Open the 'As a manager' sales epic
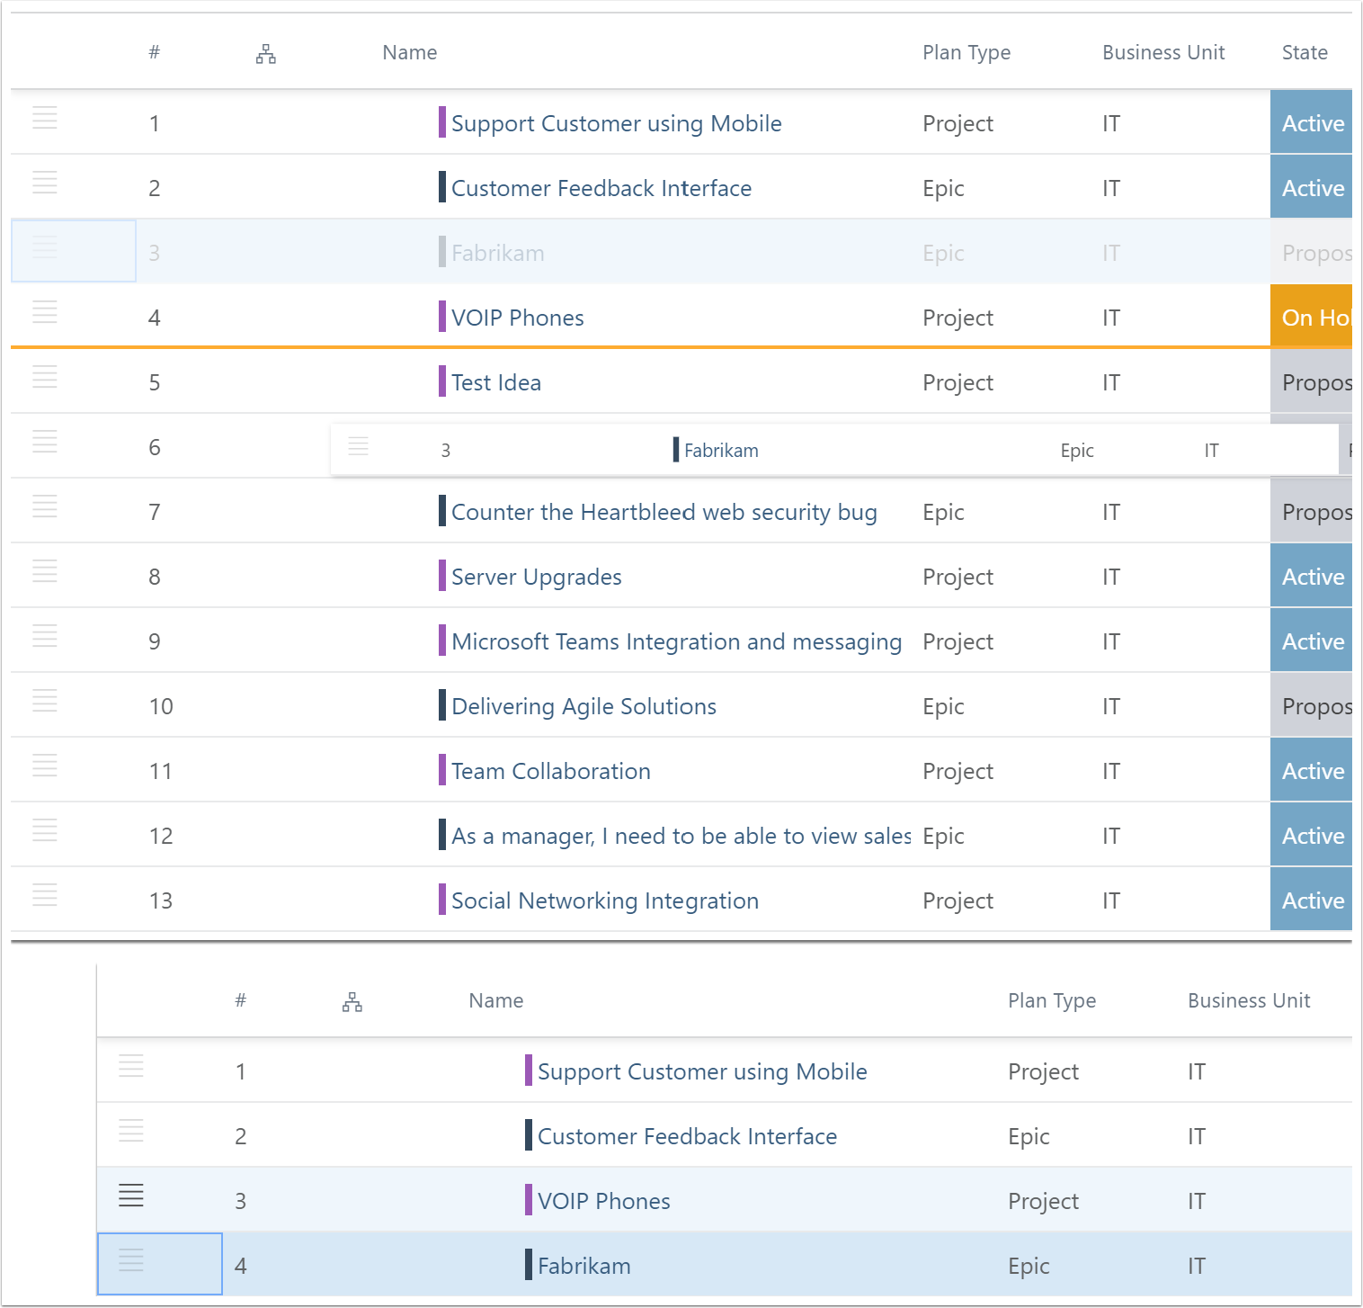Screen dimensions: 1363x1308 681,836
